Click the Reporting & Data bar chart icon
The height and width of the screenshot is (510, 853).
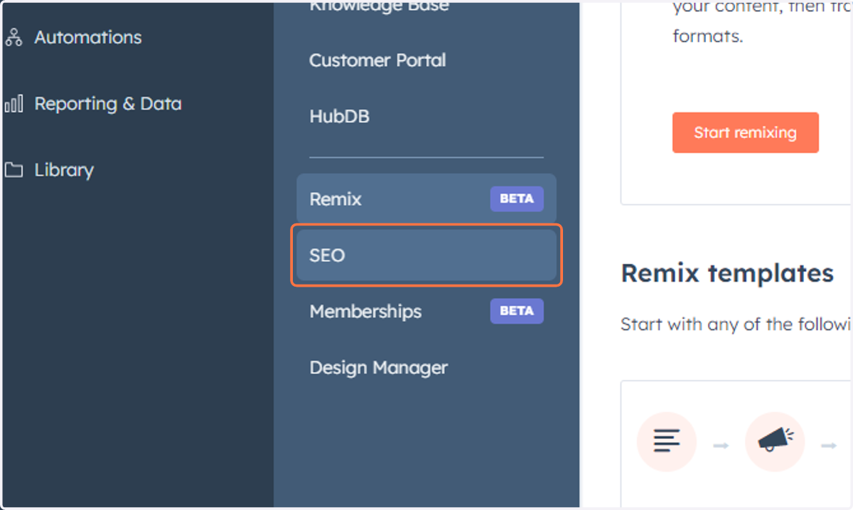(14, 104)
